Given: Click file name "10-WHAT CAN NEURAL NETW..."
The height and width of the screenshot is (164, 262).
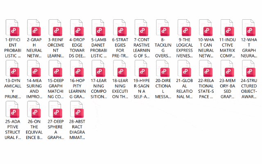Looking at the screenshot, I should [x=206, y=48].
